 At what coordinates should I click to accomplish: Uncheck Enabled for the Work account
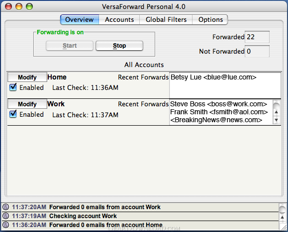pyautogui.click(x=13, y=114)
